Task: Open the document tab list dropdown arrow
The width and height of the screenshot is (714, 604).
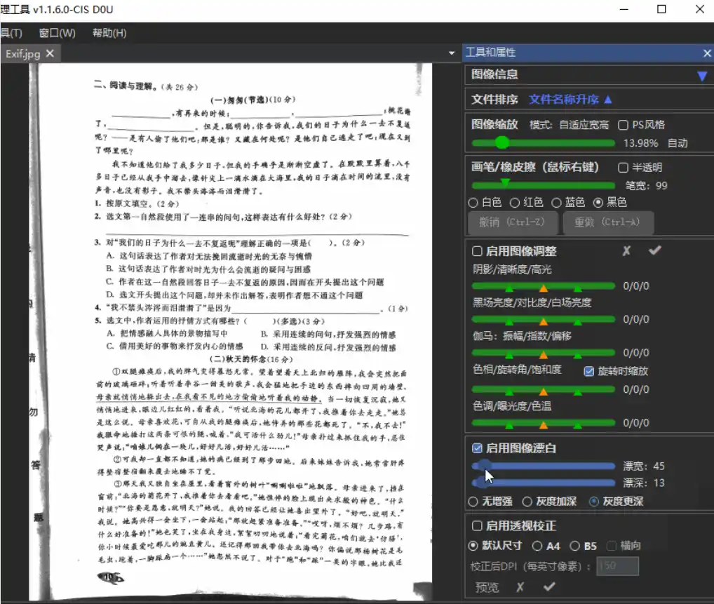Action: coord(451,53)
